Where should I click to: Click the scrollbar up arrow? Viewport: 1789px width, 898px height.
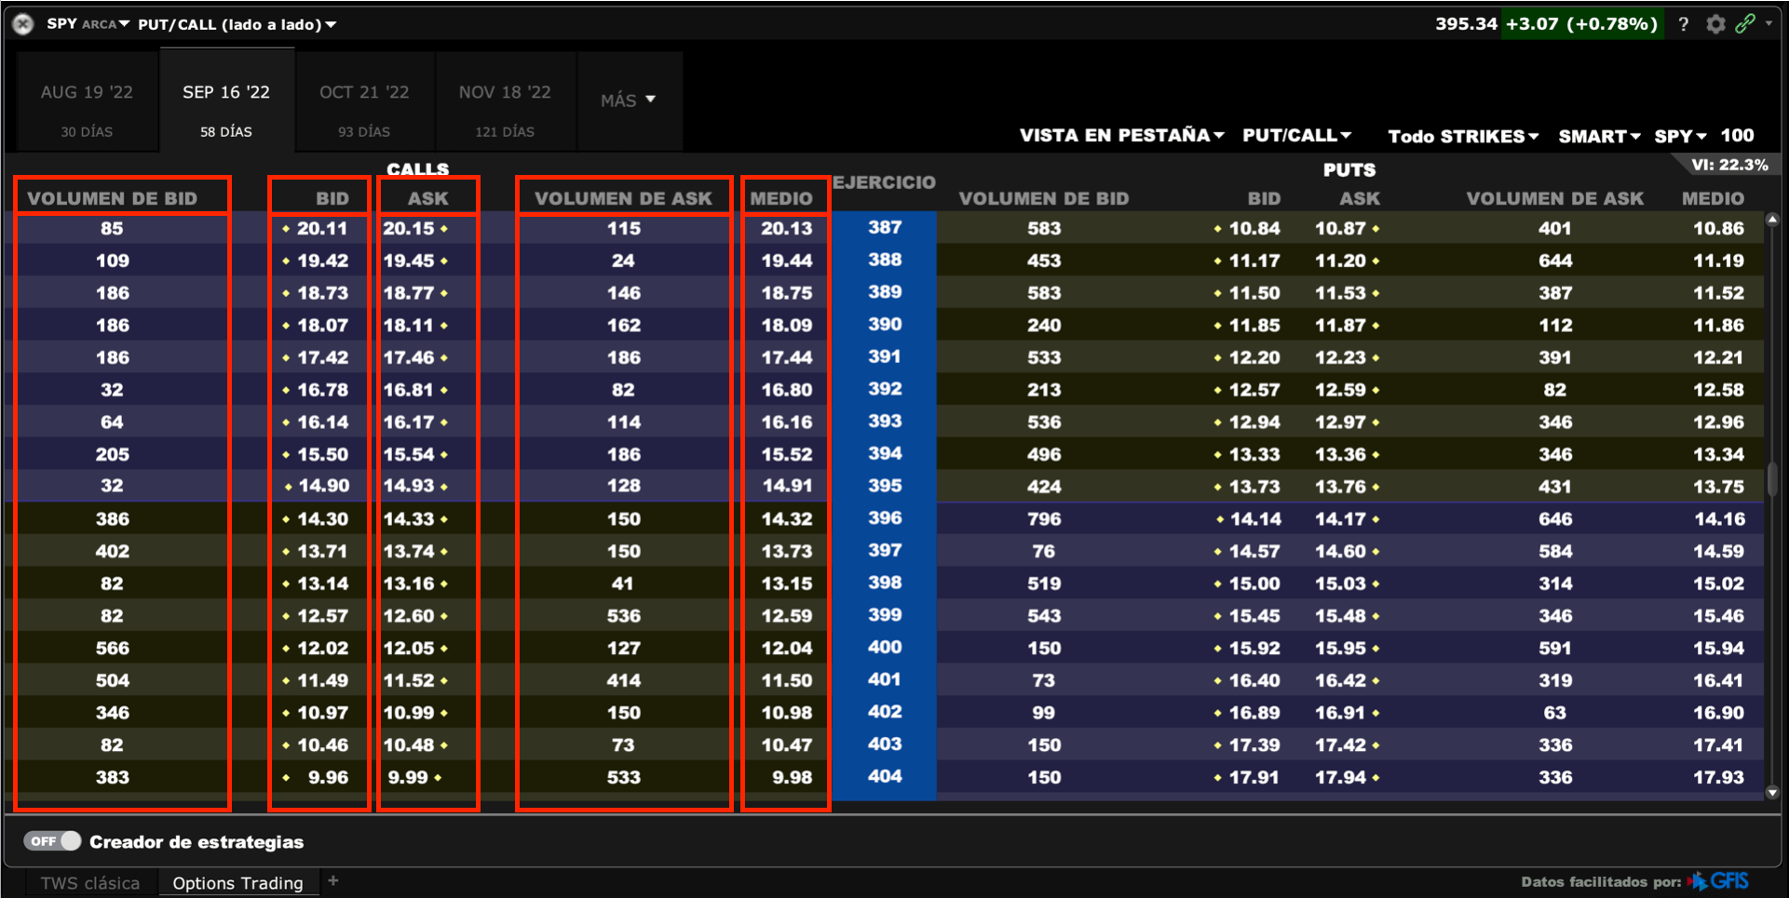point(1772,221)
